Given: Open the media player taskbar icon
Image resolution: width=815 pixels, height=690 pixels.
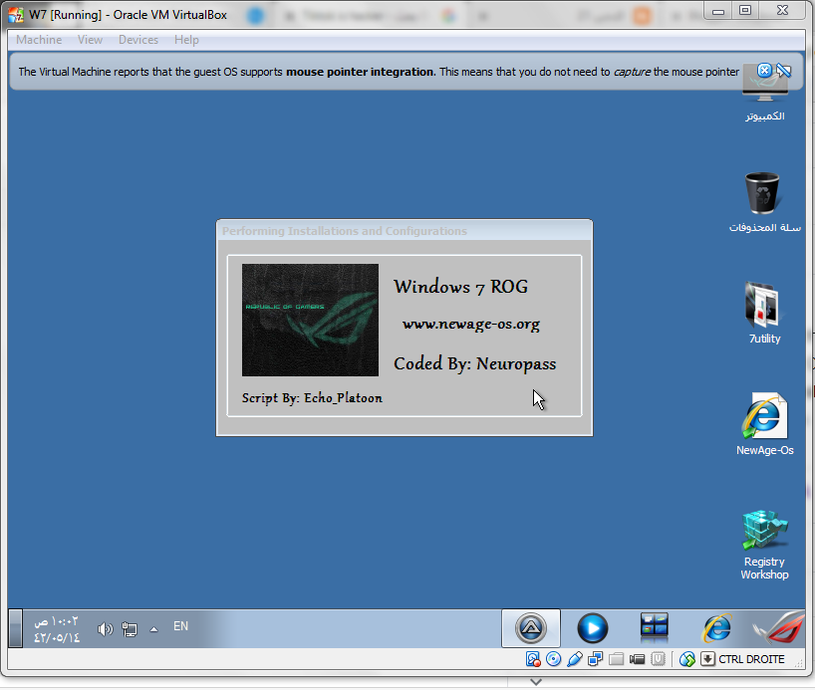Looking at the screenshot, I should tap(593, 628).
